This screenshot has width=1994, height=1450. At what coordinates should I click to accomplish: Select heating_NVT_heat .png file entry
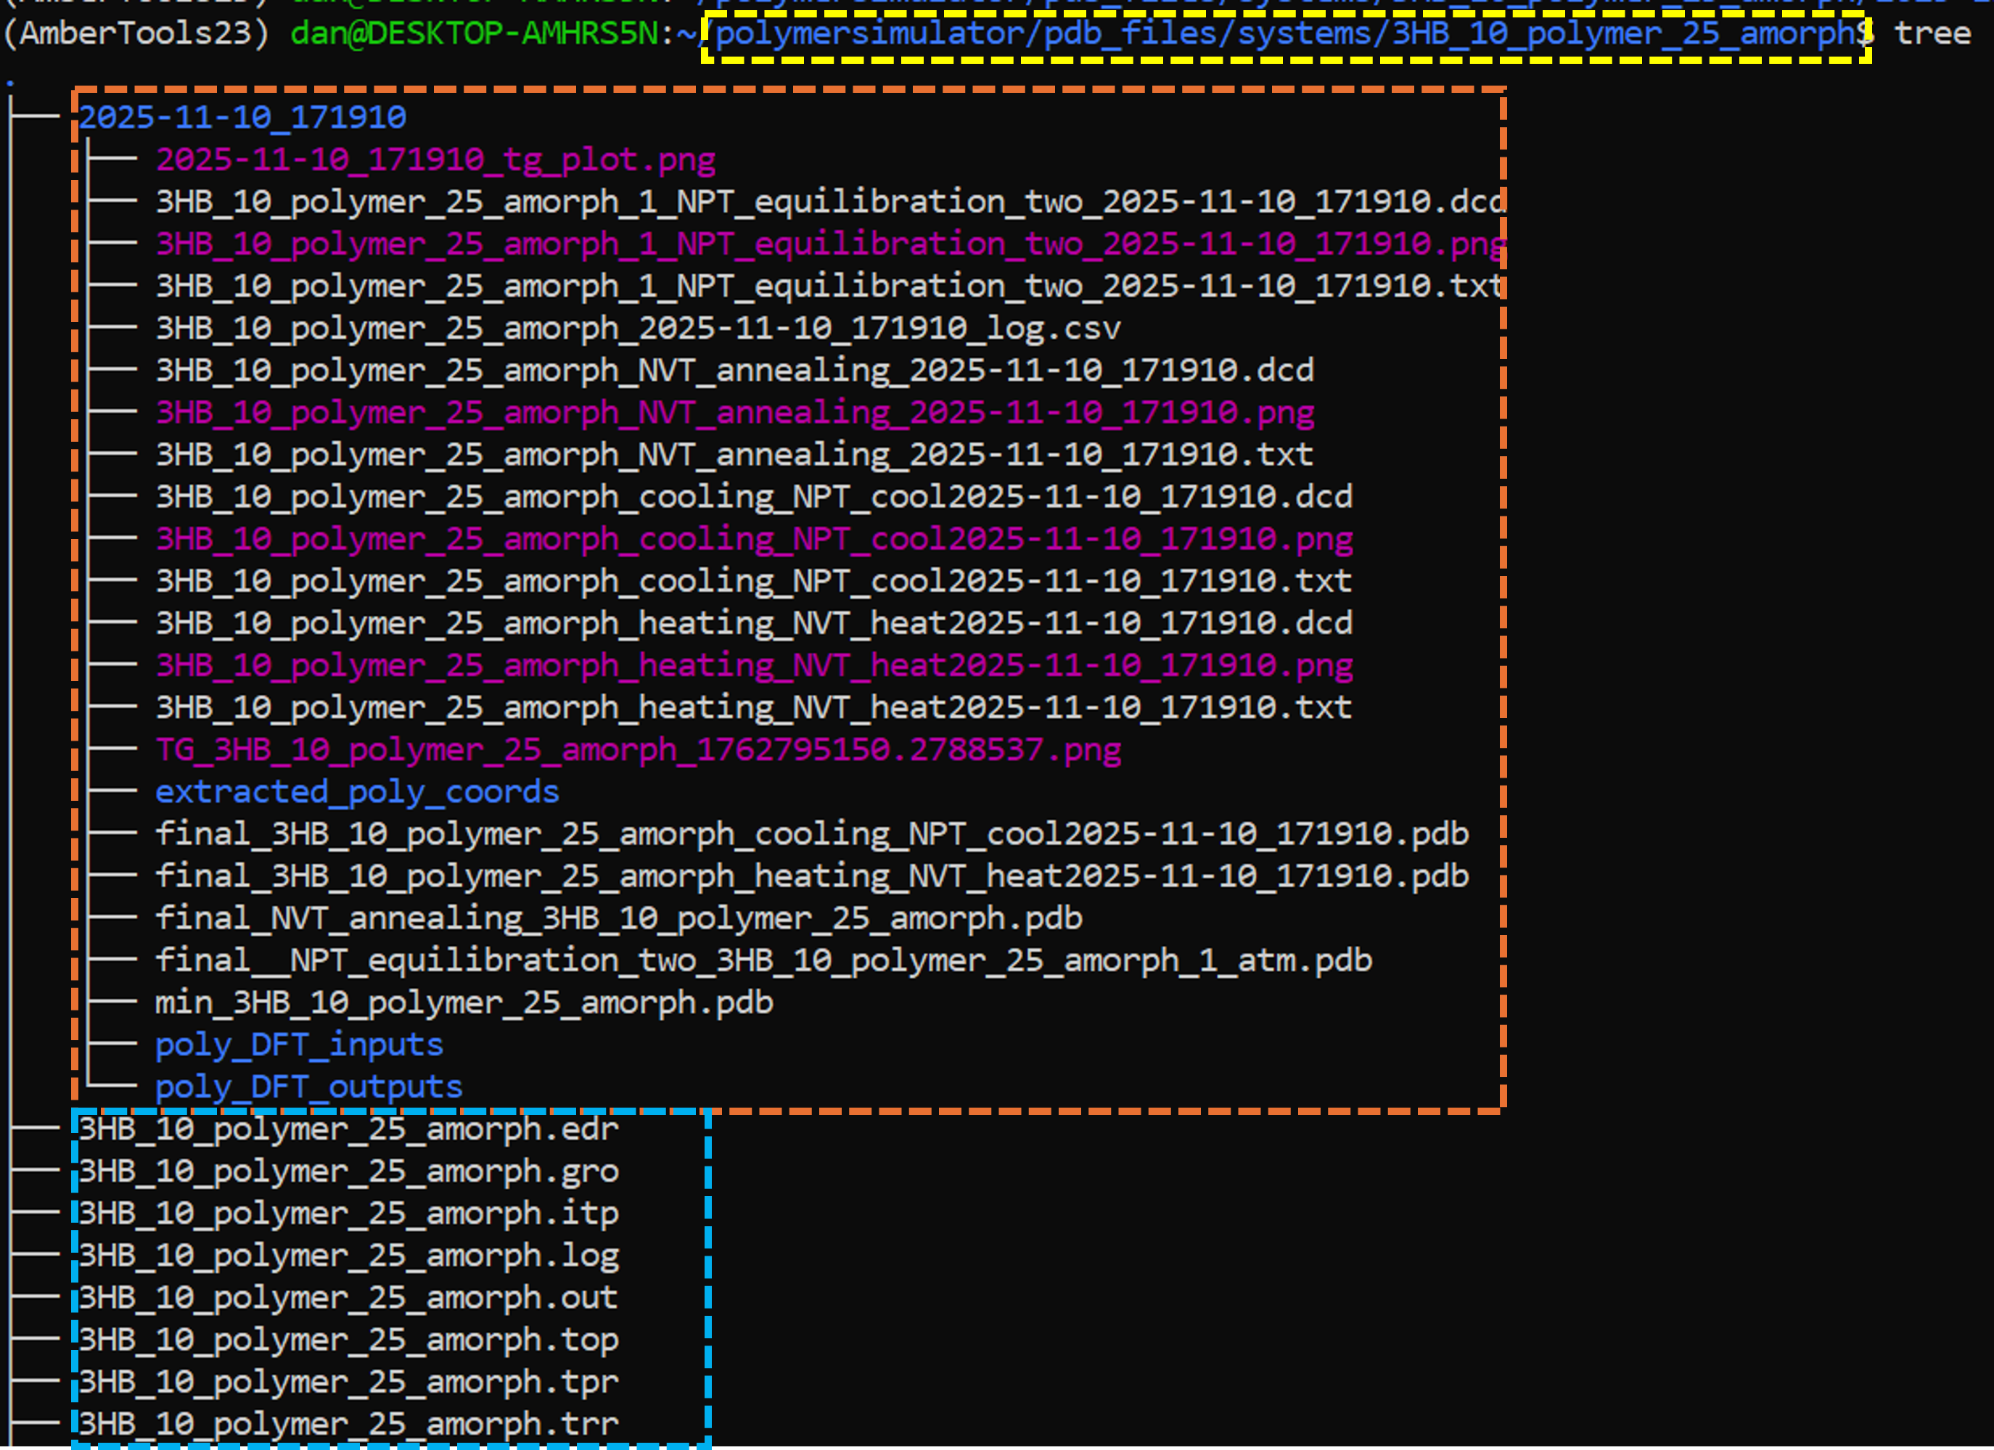click(755, 666)
